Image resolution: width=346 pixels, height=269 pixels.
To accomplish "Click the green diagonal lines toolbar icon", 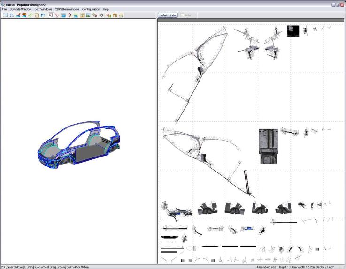I will coord(31,15).
